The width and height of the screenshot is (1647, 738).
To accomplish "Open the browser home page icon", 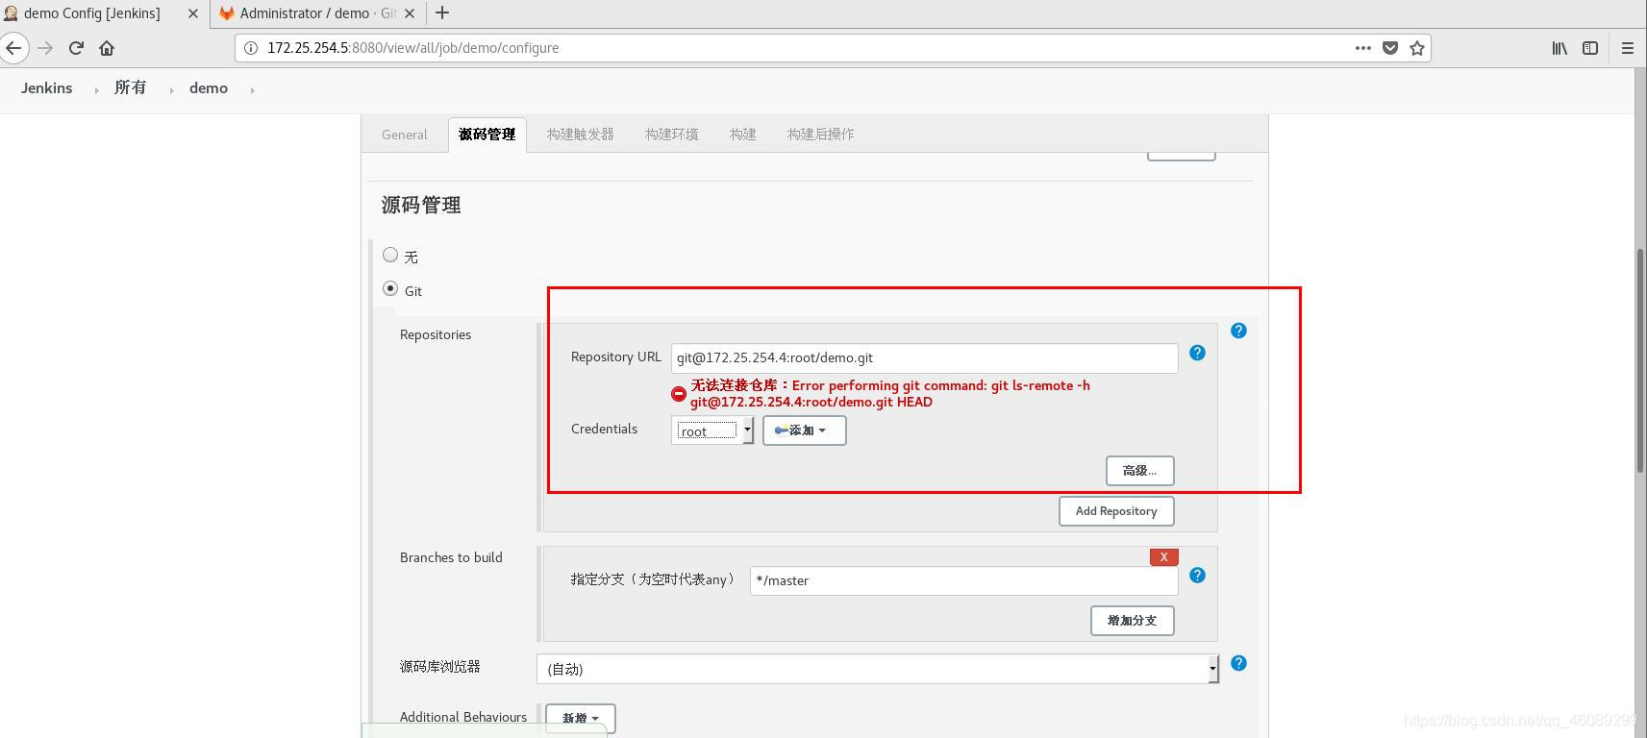I will 107,48.
